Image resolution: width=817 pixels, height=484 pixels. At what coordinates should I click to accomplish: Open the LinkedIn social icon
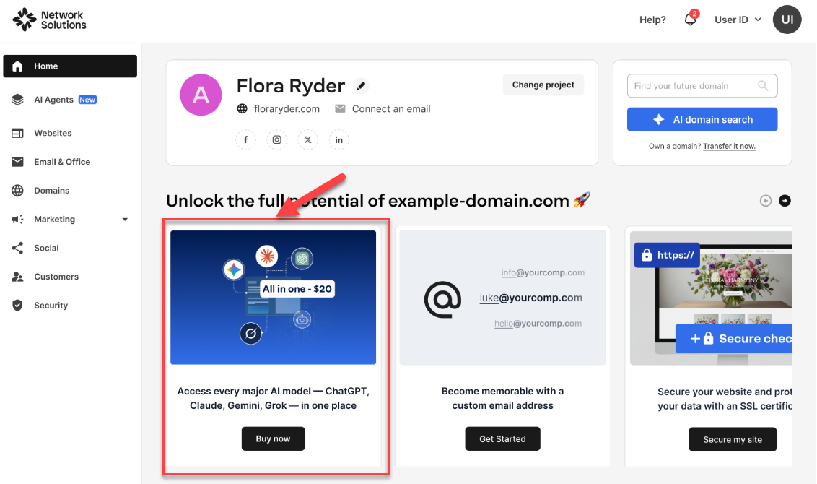point(338,139)
